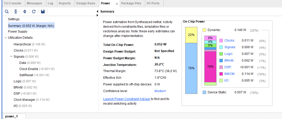Collapse the Utilization Details tree node
This screenshot has height=119, width=282.
pos(6,38)
